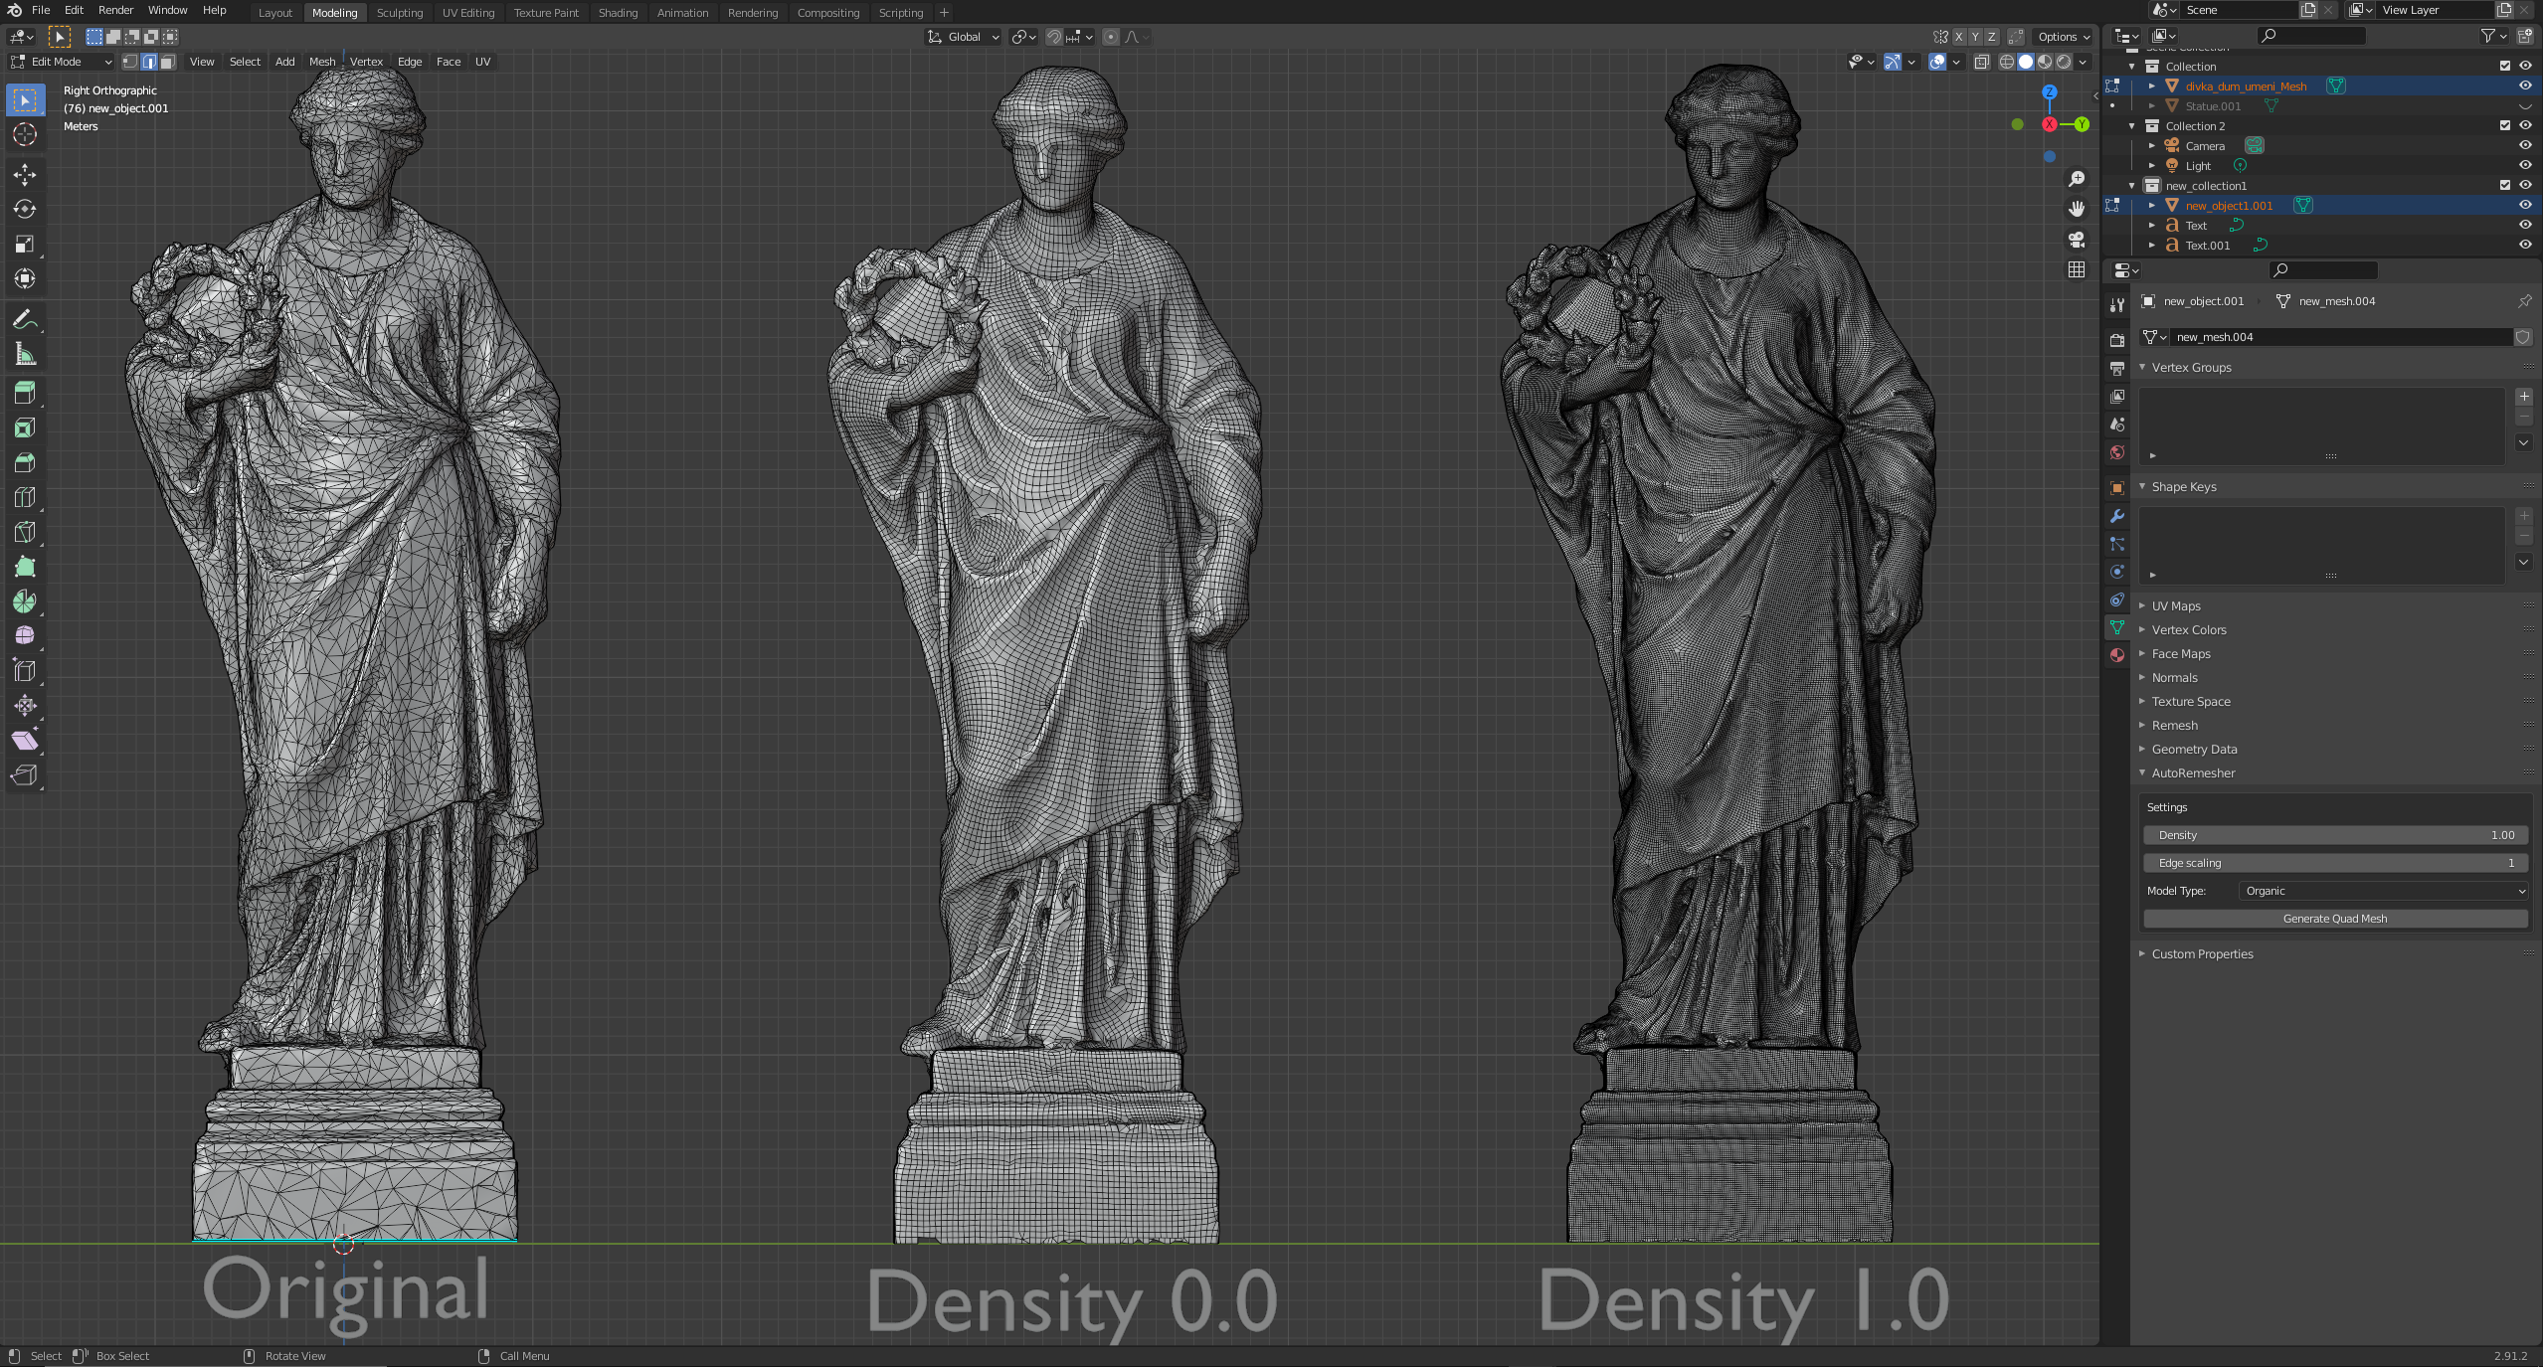The image size is (2543, 1367).
Task: Expand the Geometry Data panel
Action: 2194,750
